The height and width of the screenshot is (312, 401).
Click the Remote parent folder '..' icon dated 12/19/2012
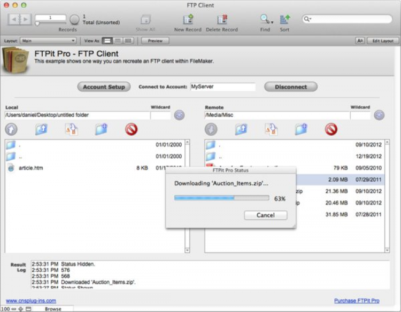pyautogui.click(x=211, y=156)
